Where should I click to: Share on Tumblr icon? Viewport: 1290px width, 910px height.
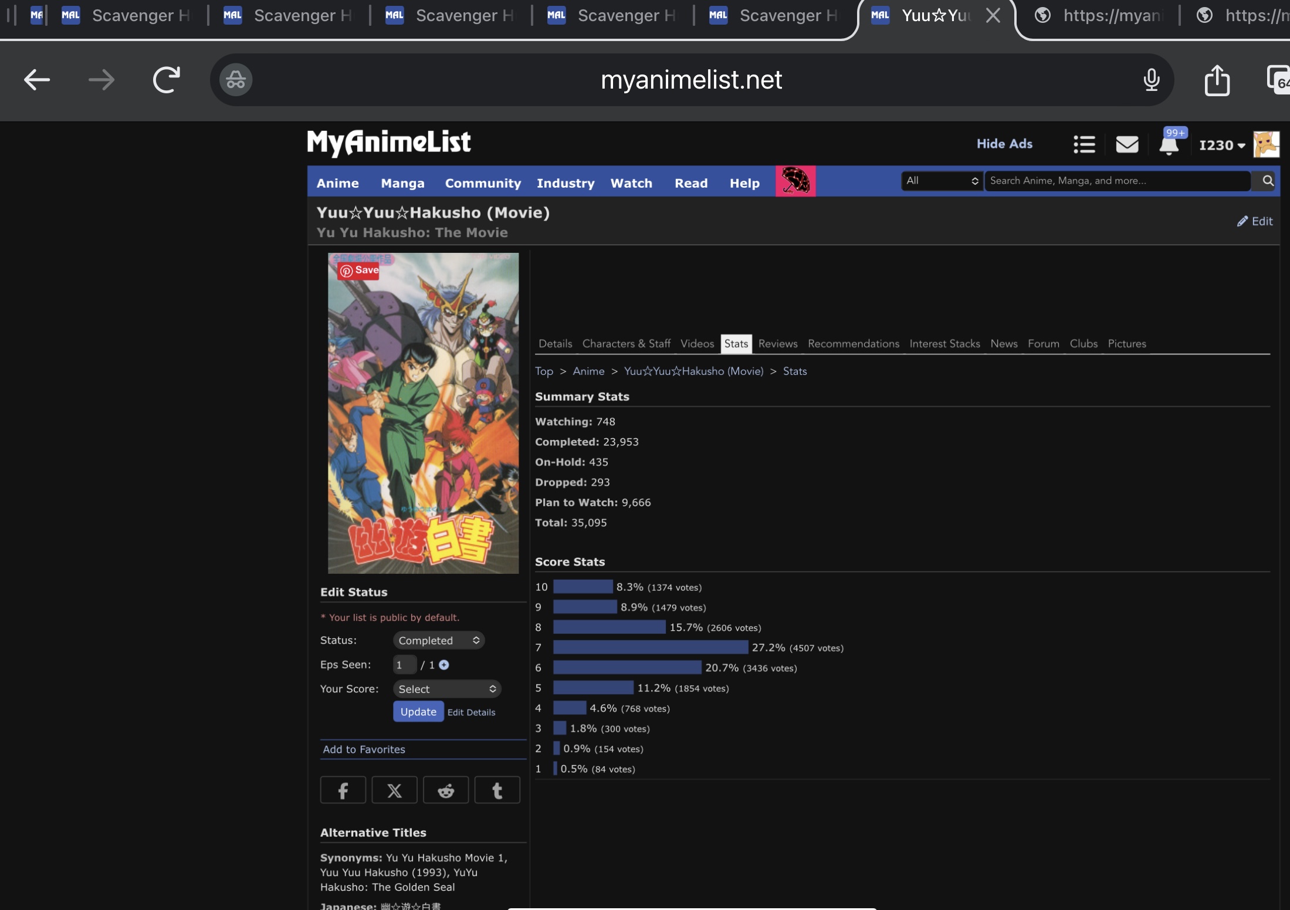(x=497, y=790)
